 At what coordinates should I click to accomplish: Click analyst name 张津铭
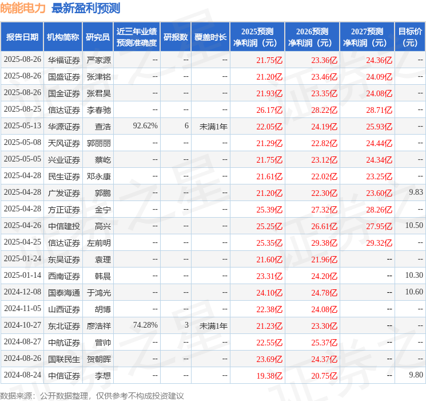click(x=98, y=77)
